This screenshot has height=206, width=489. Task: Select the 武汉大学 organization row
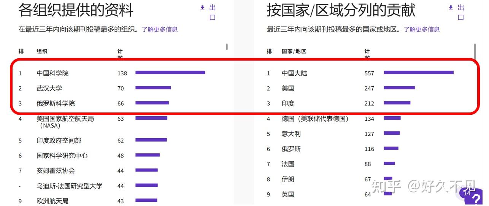[x=122, y=88]
